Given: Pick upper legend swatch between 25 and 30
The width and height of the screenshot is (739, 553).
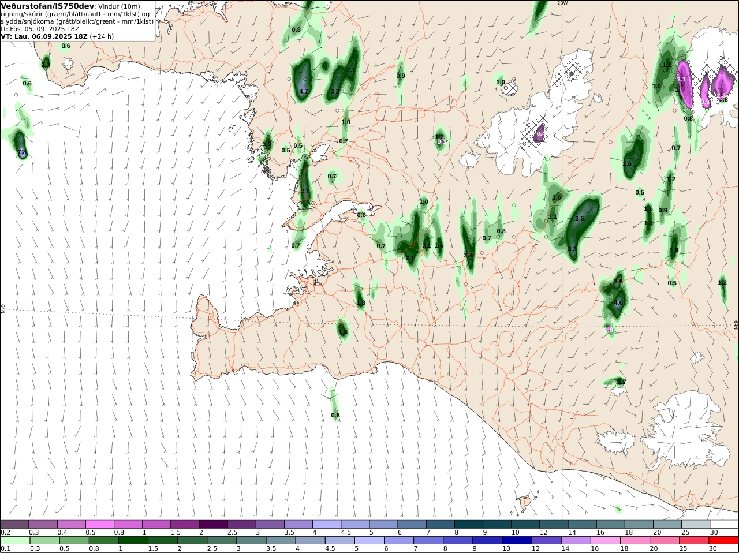Looking at the screenshot, I should [x=697, y=524].
